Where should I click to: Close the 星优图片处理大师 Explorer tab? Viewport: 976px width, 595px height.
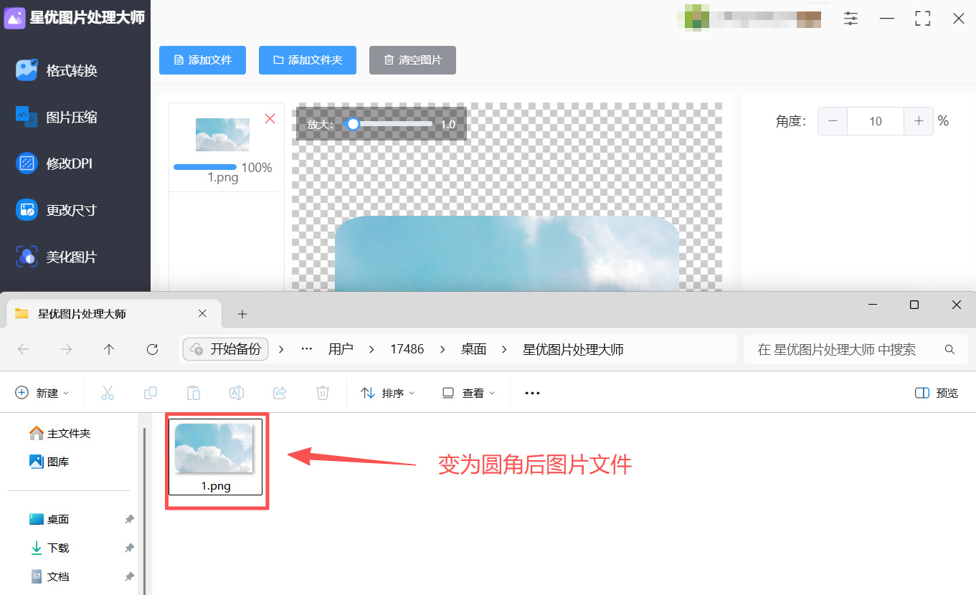pos(202,313)
